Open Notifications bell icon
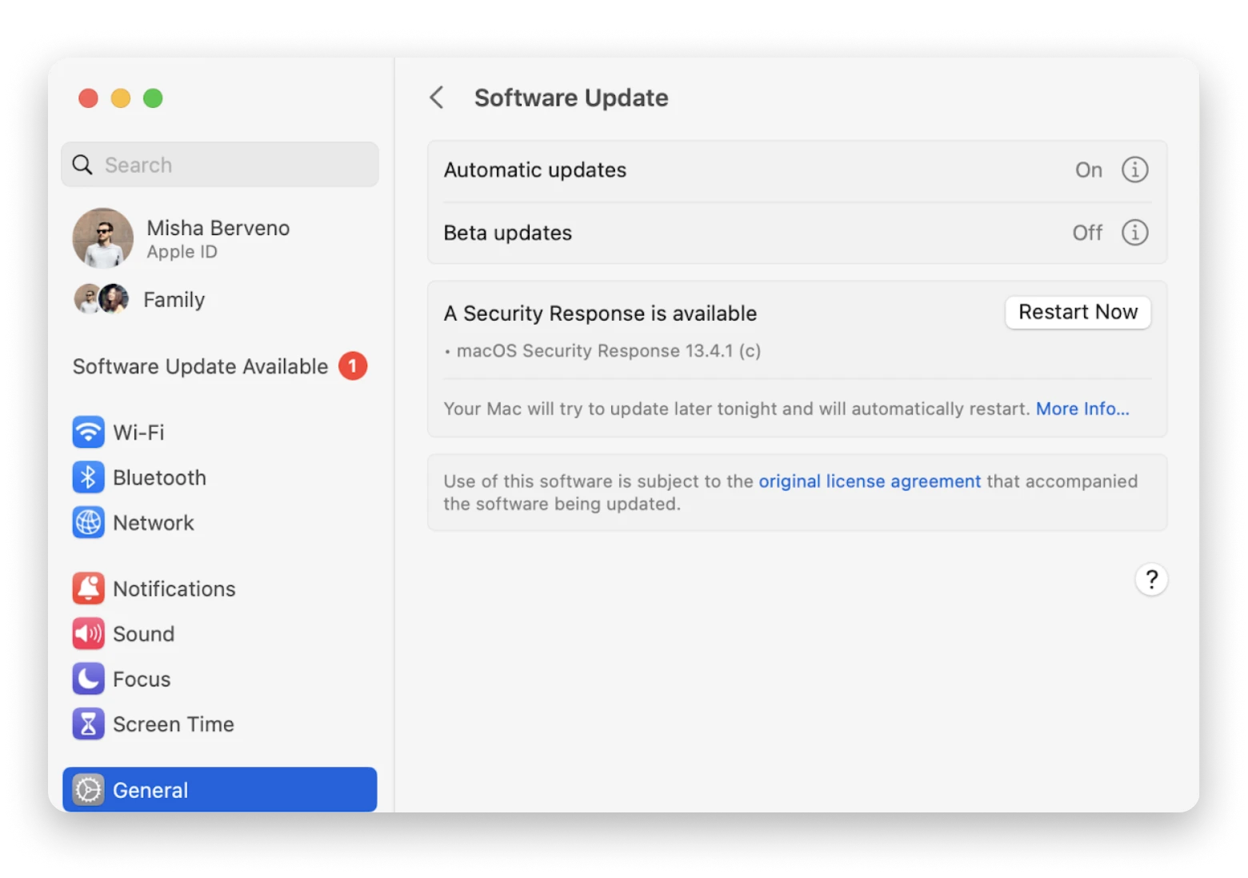This screenshot has height=878, width=1248. coord(88,589)
